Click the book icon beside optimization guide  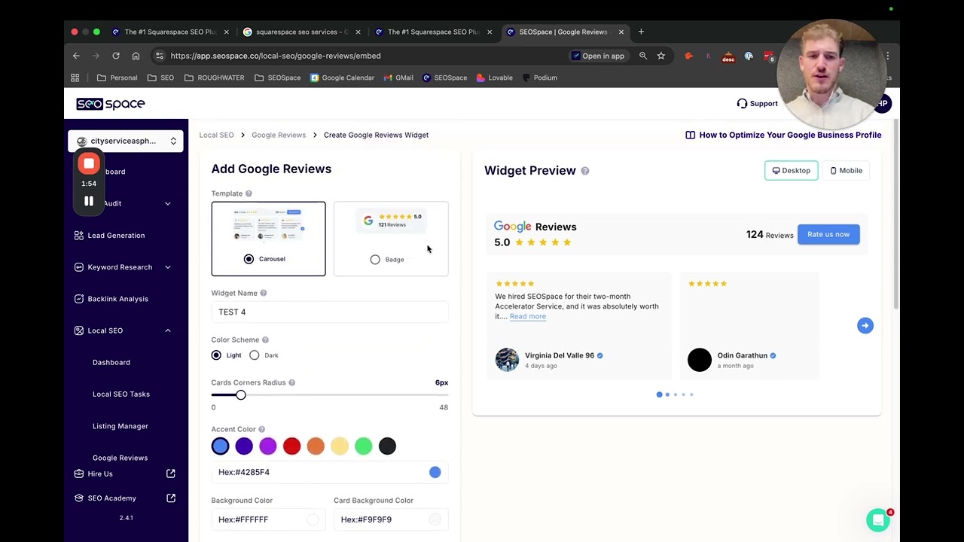[x=690, y=135]
